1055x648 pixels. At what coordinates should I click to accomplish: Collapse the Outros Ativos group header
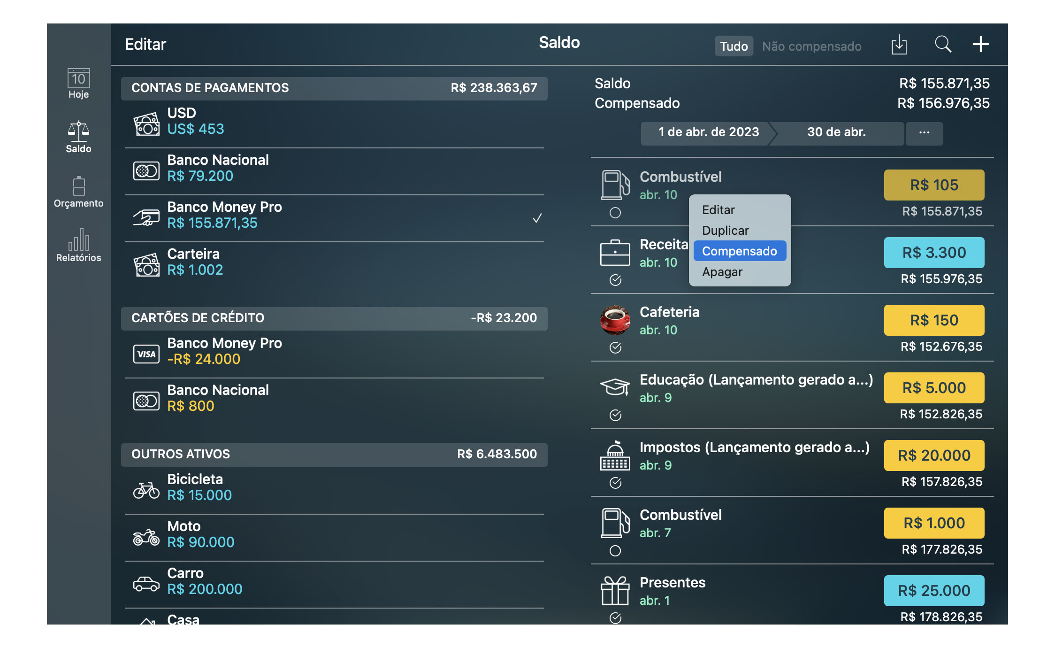[x=334, y=455]
